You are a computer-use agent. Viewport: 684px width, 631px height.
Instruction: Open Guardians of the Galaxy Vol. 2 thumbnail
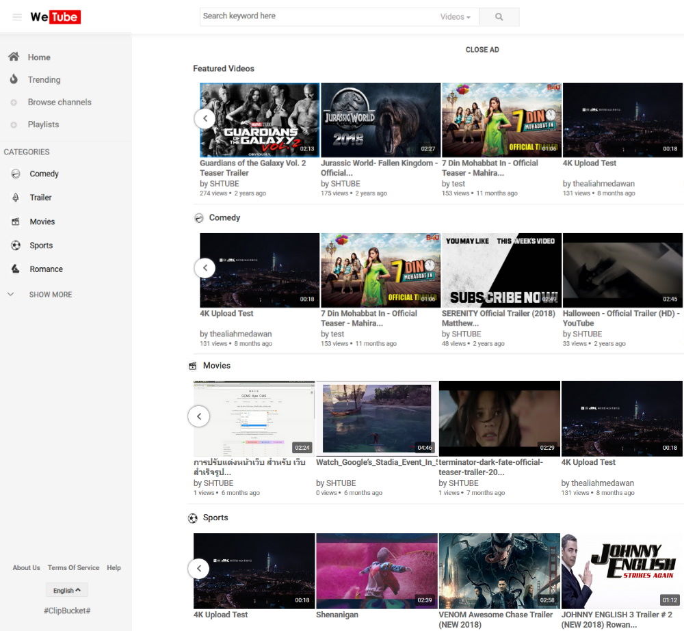click(259, 120)
